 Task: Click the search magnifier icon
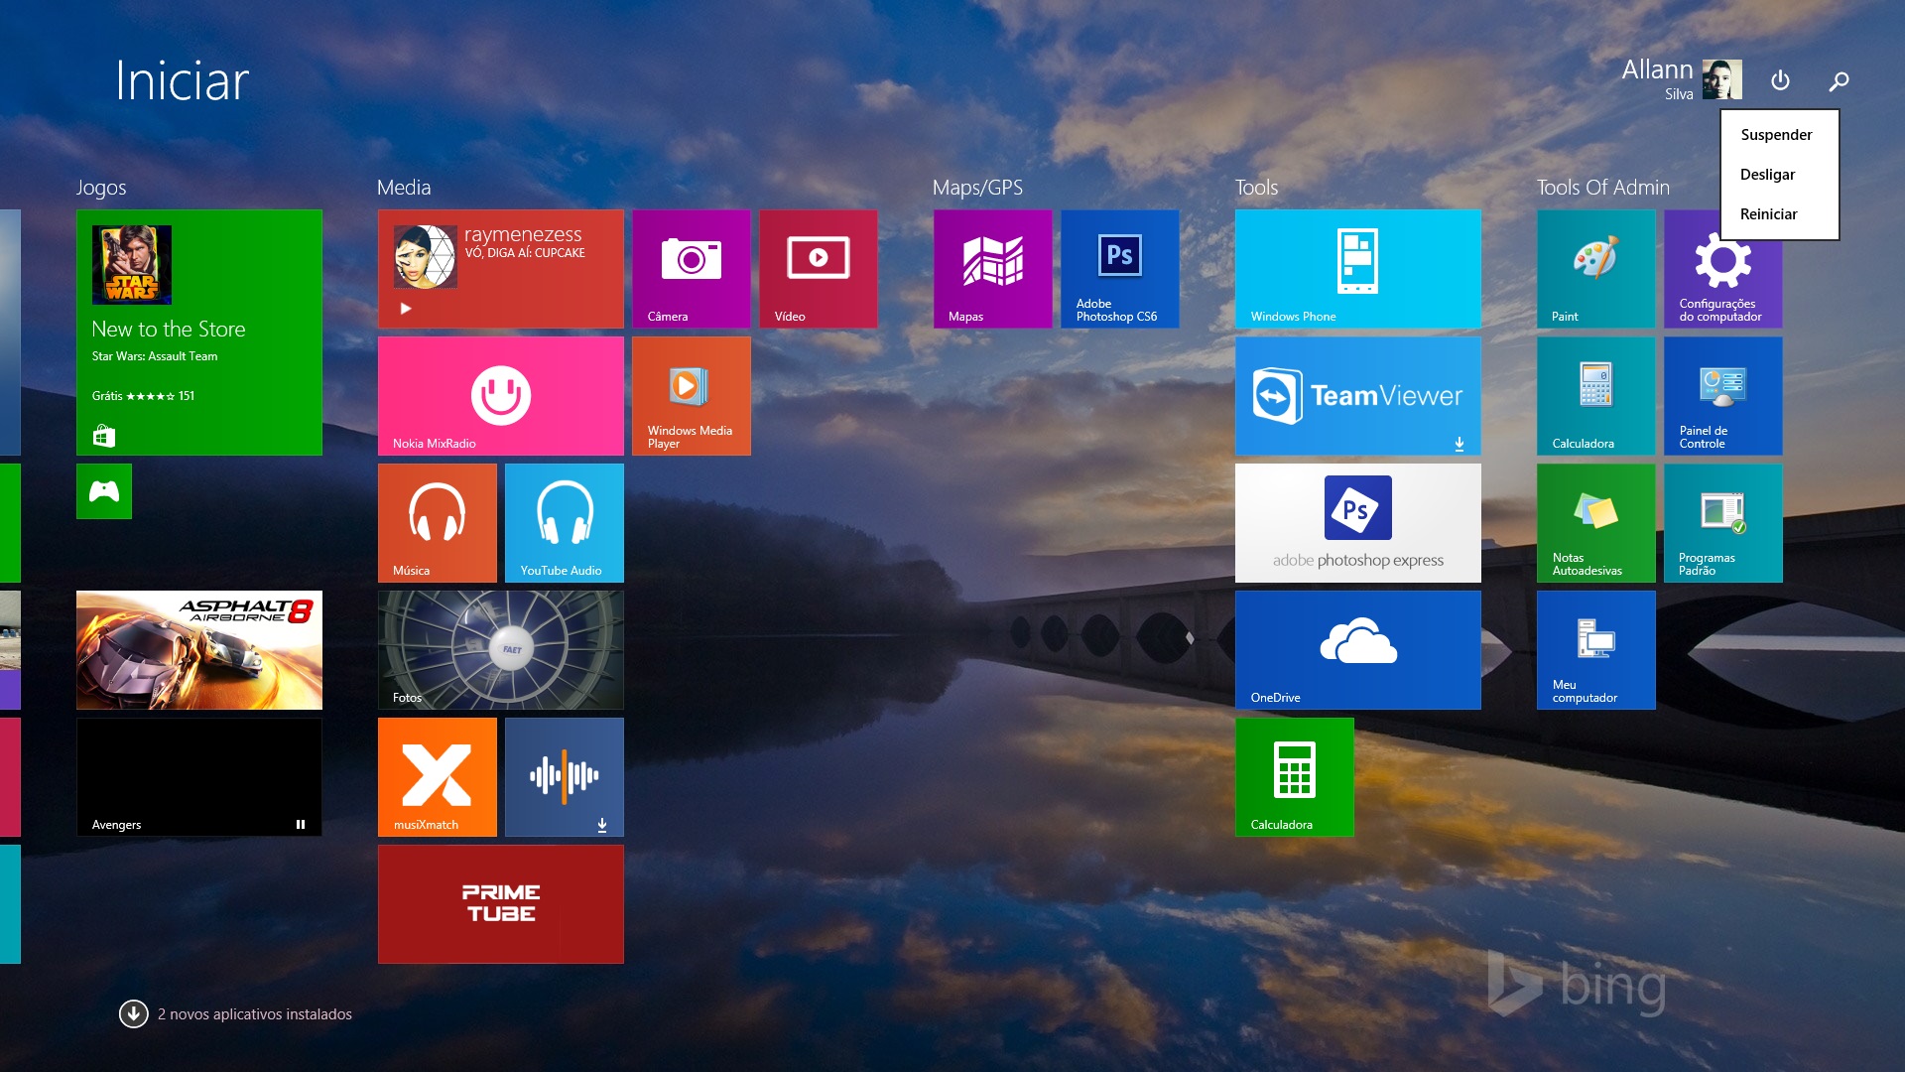point(1839,80)
